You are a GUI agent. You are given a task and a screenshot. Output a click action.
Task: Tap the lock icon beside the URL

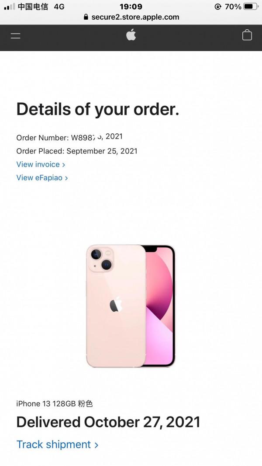pos(86,17)
